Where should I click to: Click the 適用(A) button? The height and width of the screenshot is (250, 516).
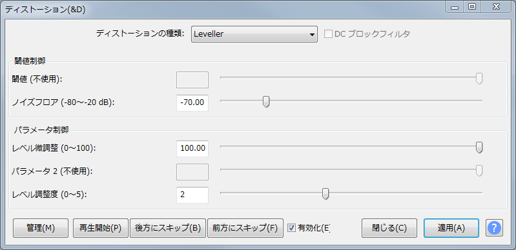tap(451, 228)
